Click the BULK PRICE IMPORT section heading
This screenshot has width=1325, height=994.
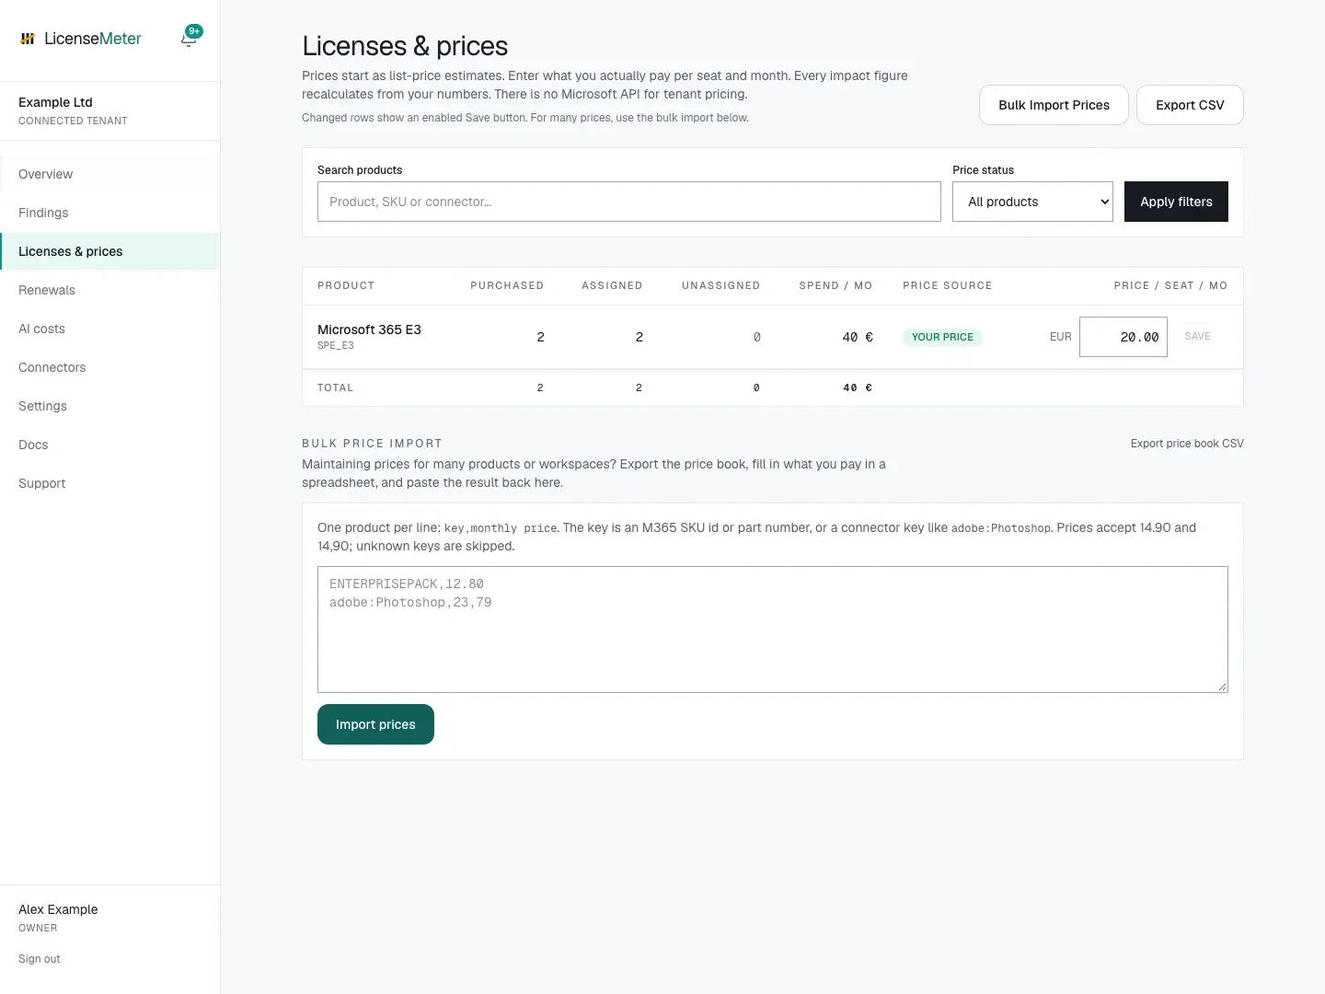pos(372,444)
